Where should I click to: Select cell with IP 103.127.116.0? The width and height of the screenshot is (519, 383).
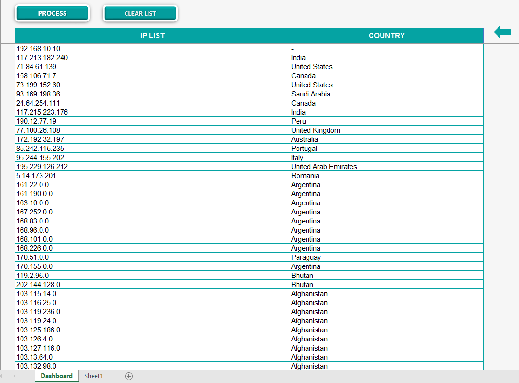pos(153,348)
